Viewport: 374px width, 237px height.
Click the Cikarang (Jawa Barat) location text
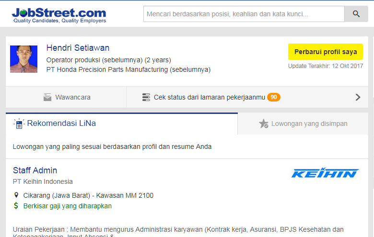(88, 195)
